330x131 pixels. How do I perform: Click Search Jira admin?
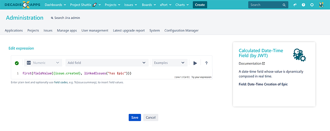click(65, 18)
